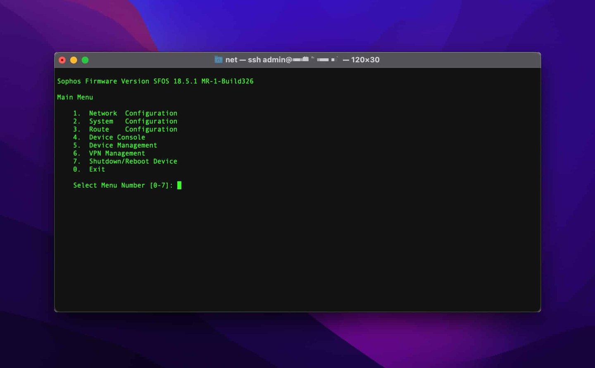Click the 'VPN Management' menu line
Image resolution: width=595 pixels, height=368 pixels.
[x=109, y=153]
